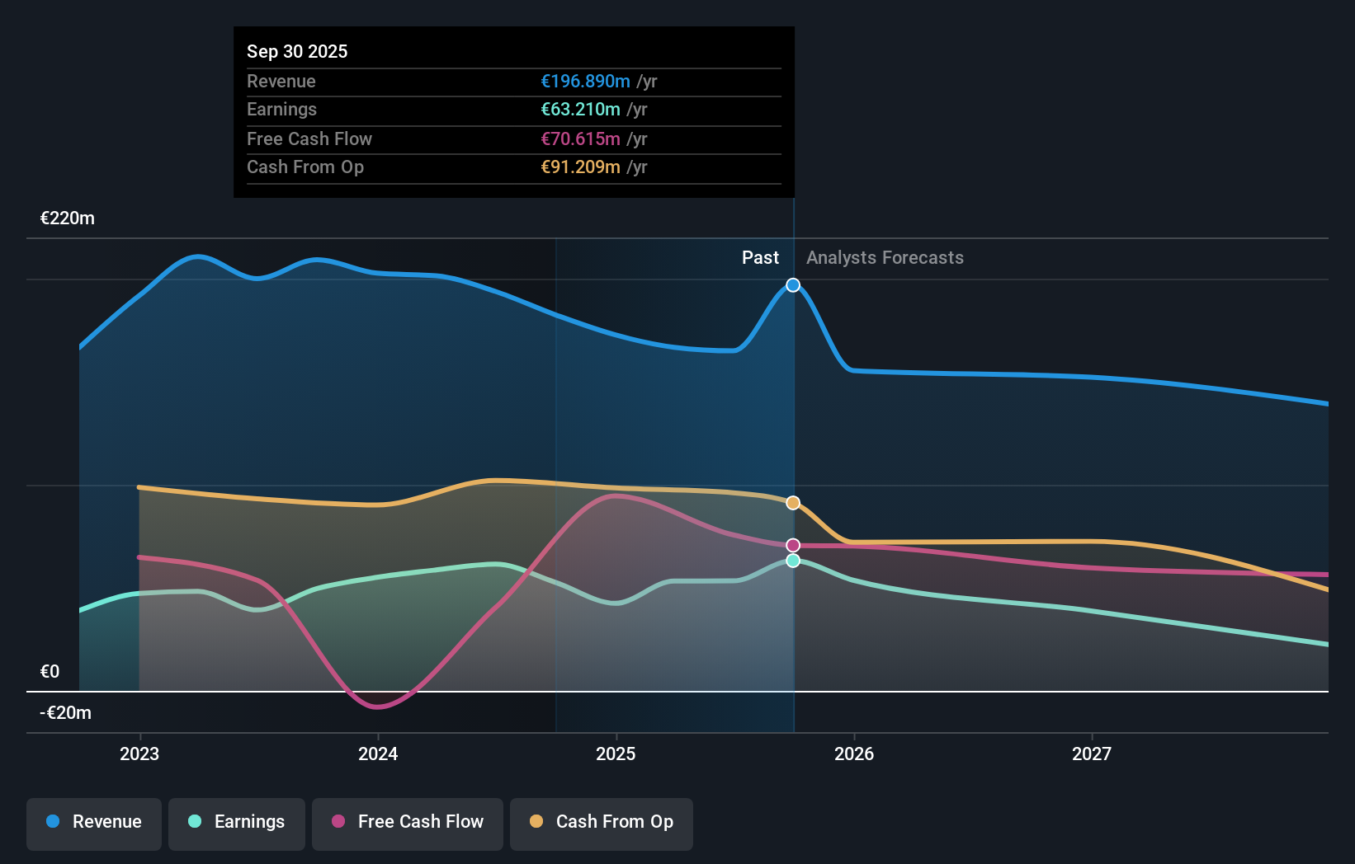
Task: Toggle the Revenue series visibility
Action: coord(93,822)
